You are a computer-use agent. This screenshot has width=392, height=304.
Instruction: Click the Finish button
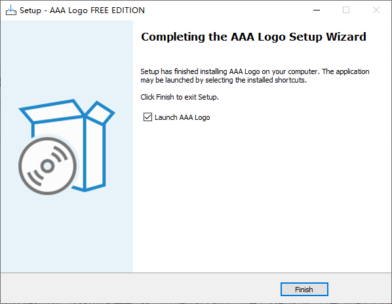click(304, 290)
